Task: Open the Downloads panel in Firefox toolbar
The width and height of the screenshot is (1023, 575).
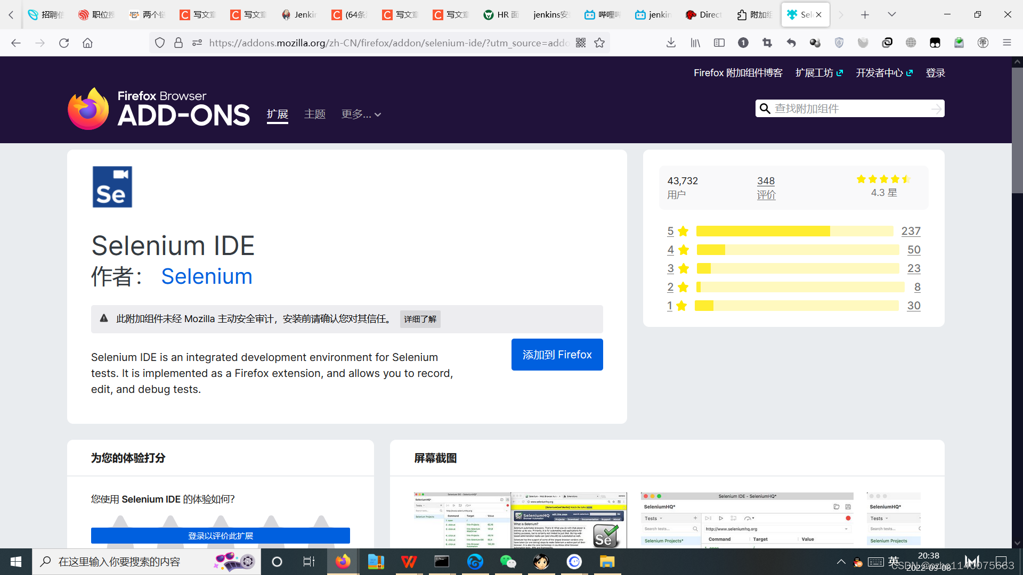Action: click(671, 43)
